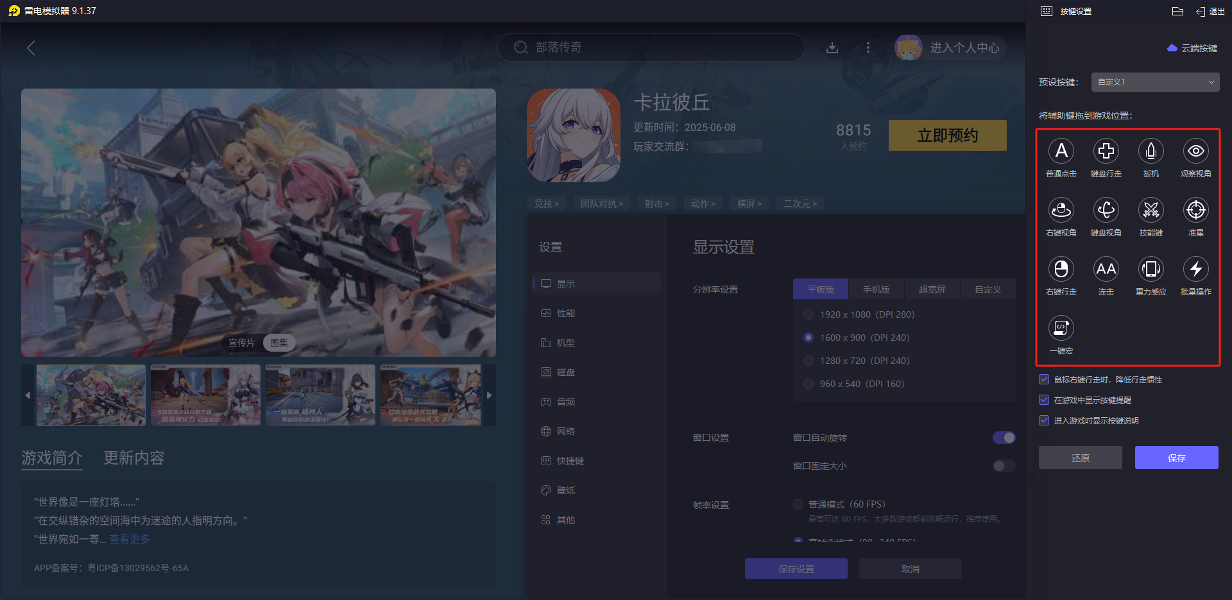Image resolution: width=1232 pixels, height=600 pixels.
Task: Select the 技能键 keymap tool
Action: point(1151,210)
